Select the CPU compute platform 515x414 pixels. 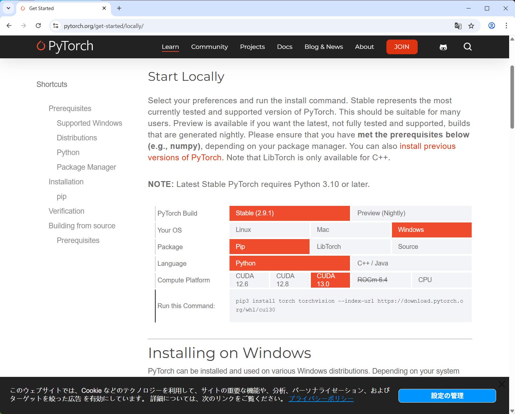click(442, 280)
